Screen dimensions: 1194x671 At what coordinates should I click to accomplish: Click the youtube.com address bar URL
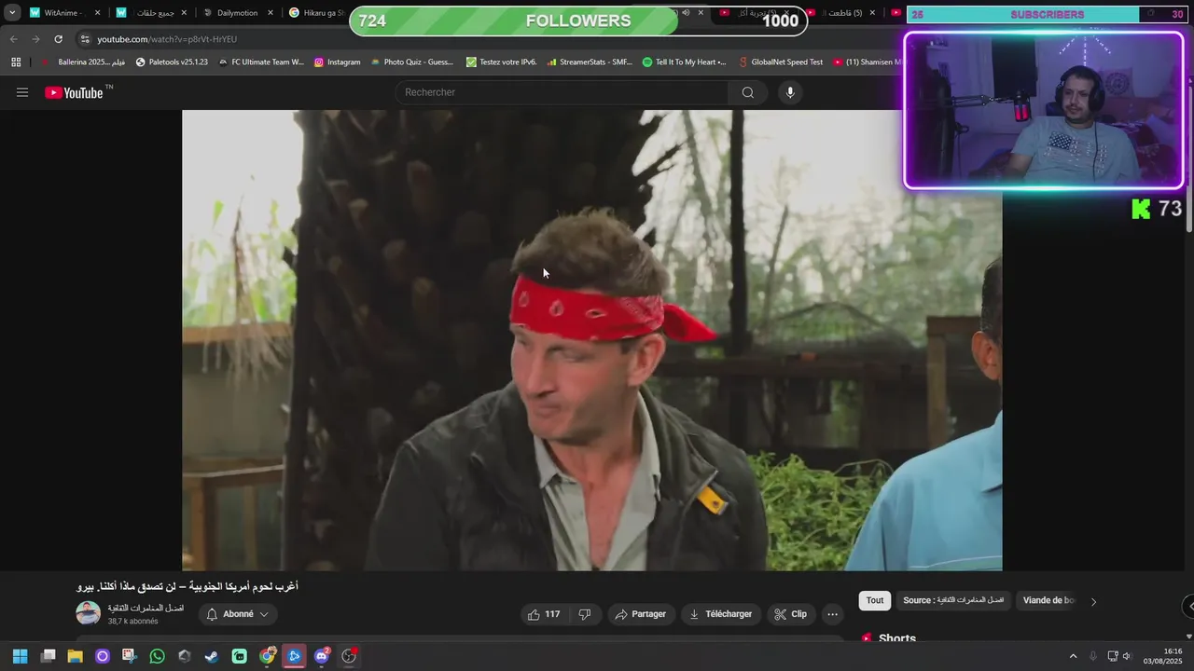click(x=167, y=39)
